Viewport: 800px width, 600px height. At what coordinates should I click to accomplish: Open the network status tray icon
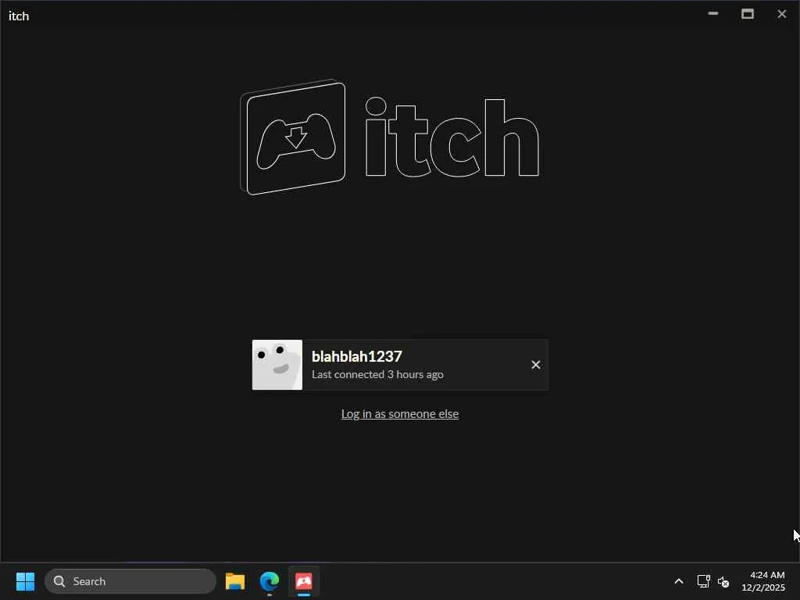[704, 581]
